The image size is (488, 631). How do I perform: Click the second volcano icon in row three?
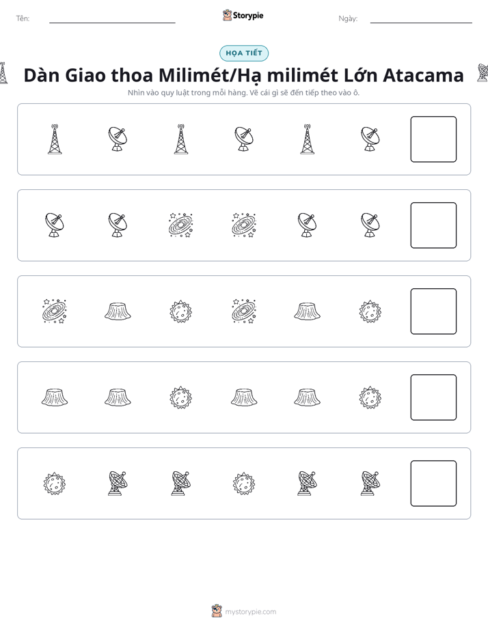coord(307,311)
